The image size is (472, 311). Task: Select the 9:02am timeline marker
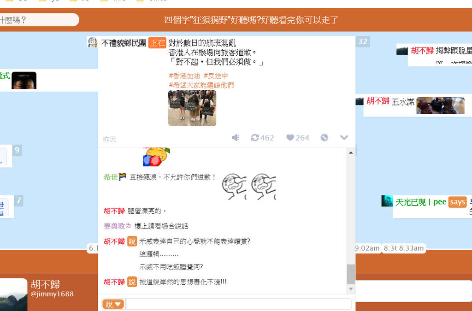[367, 248]
